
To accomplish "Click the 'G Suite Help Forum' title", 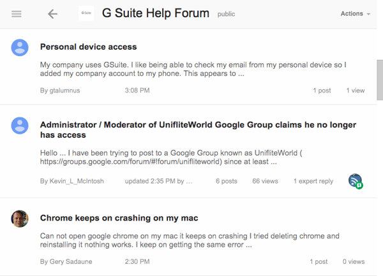I will pyautogui.click(x=156, y=13).
